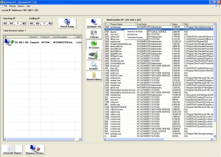Click the Device N... column header

[46, 37]
